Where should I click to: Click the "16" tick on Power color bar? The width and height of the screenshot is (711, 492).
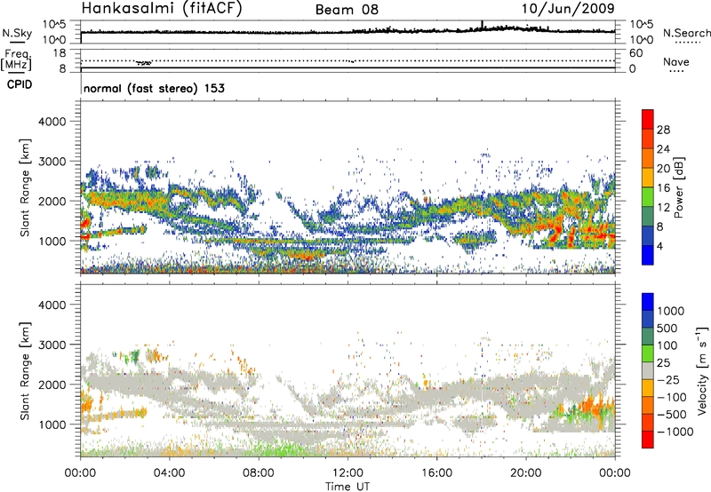[x=663, y=188]
